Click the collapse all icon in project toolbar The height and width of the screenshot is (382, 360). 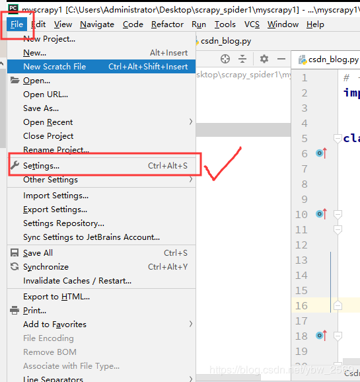[242, 59]
